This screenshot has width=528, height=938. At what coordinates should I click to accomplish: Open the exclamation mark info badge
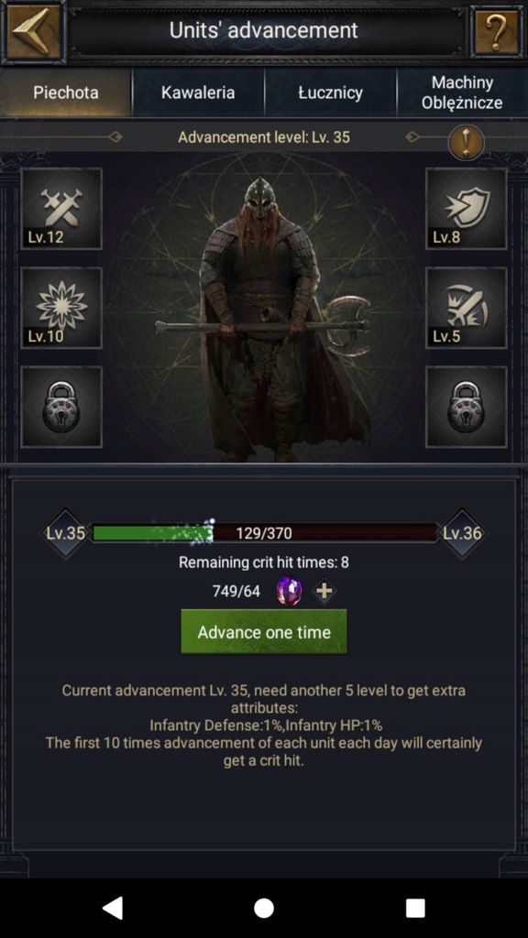pyautogui.click(x=467, y=141)
